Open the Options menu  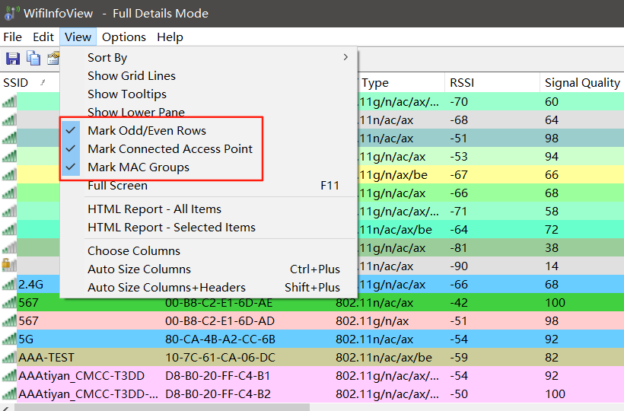pos(124,37)
